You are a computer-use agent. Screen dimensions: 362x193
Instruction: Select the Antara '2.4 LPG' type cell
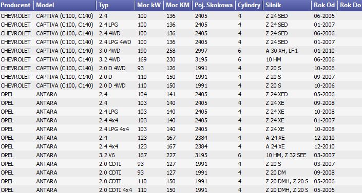(x=108, y=112)
